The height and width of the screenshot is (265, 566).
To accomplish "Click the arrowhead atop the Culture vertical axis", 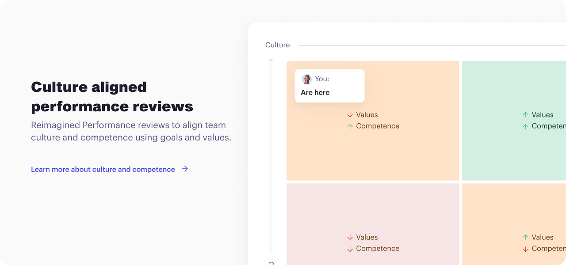I will (x=271, y=60).
